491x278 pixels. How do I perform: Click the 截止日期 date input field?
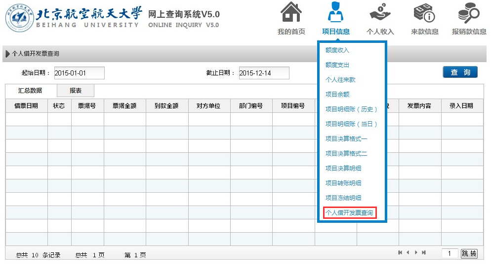click(x=264, y=73)
